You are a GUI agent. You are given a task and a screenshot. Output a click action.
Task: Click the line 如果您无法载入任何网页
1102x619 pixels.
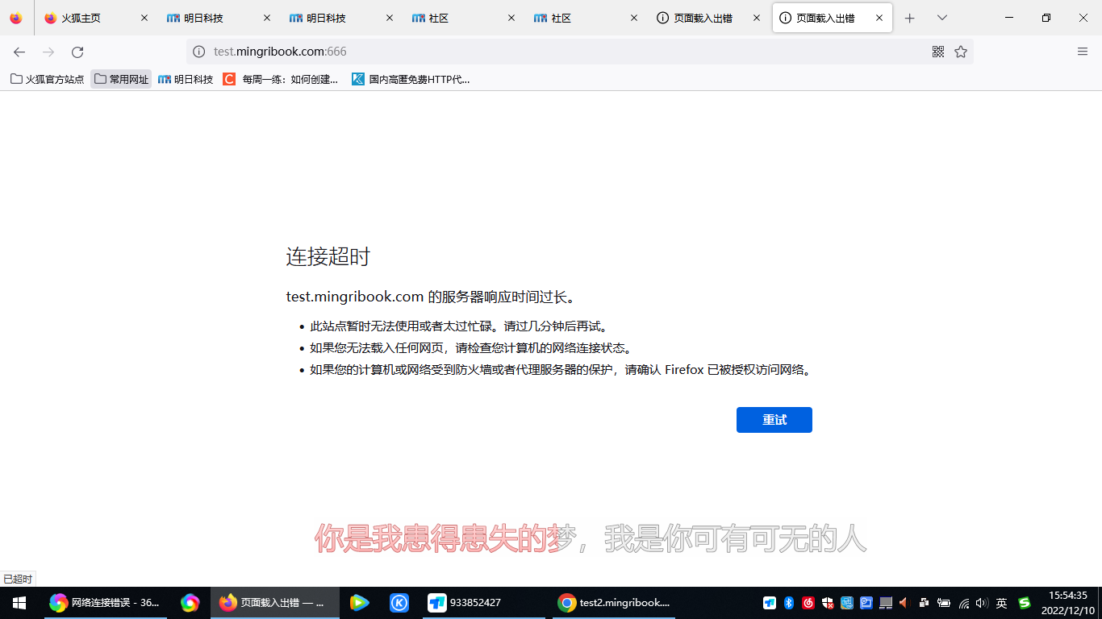[x=471, y=348]
